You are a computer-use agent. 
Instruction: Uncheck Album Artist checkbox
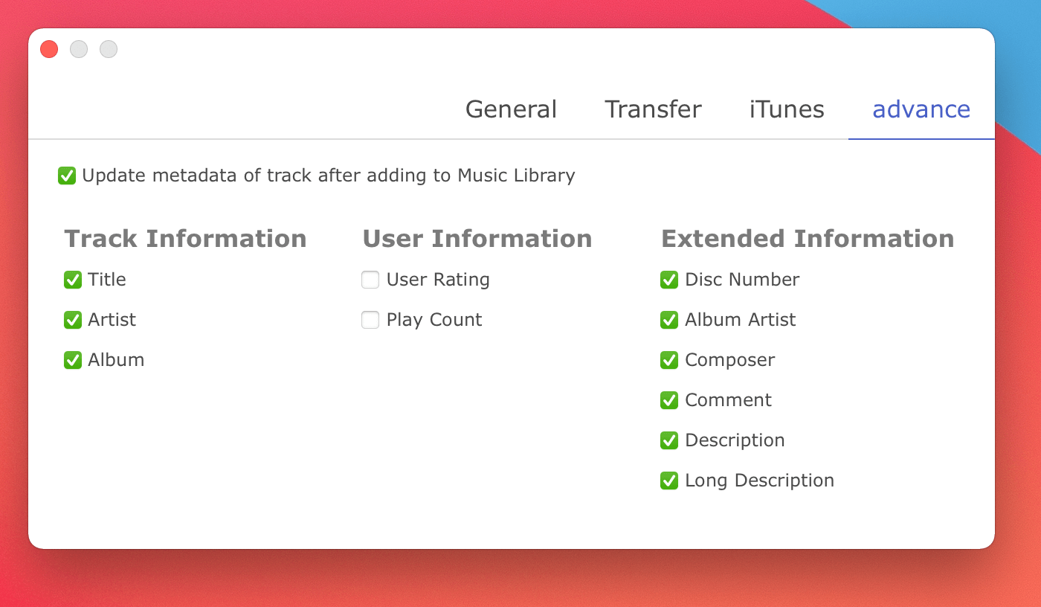[669, 320]
